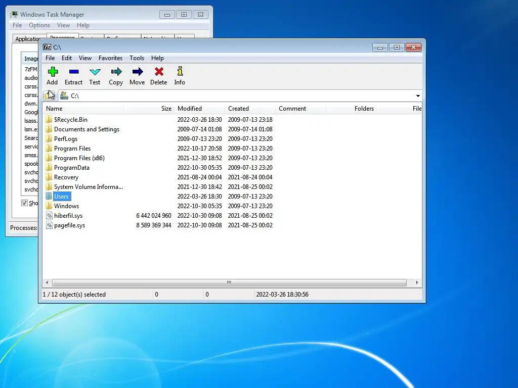Click the Image Name column header in Task Manager
Image resolution: width=518 pixels, height=388 pixels.
pyautogui.click(x=31, y=59)
